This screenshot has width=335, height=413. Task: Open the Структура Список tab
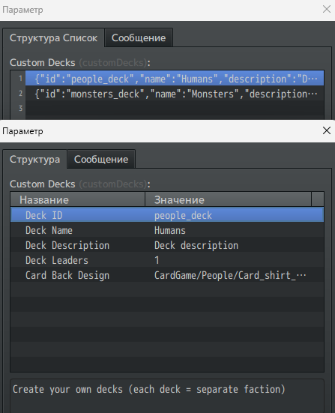(x=53, y=38)
